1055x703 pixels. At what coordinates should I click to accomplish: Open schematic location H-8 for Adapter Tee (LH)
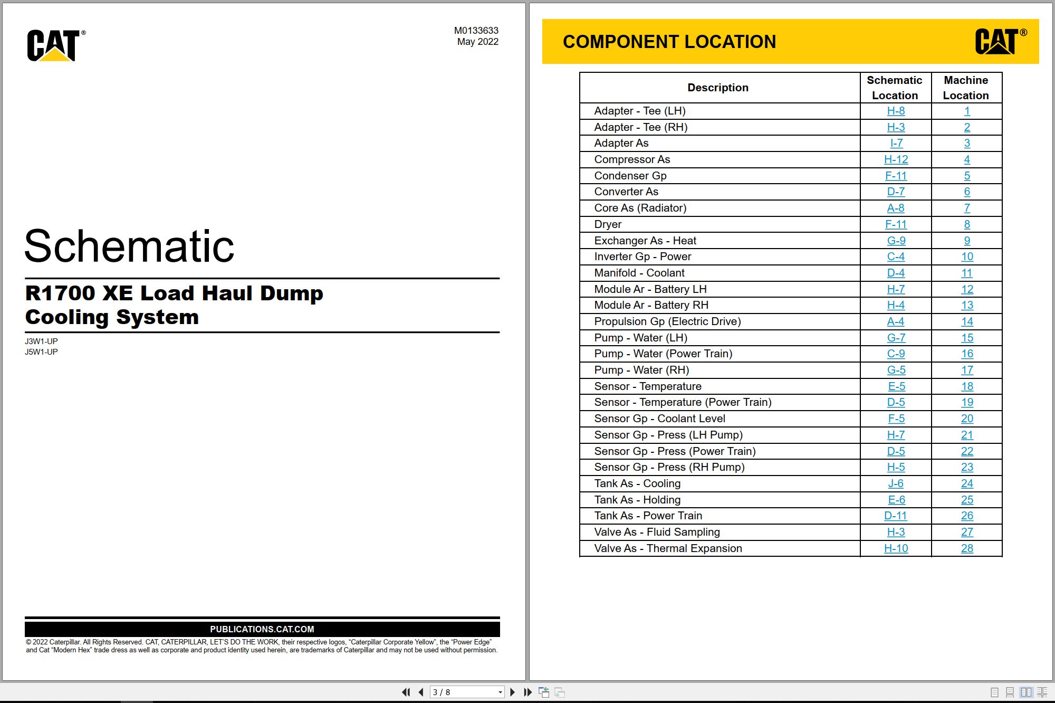coord(896,111)
